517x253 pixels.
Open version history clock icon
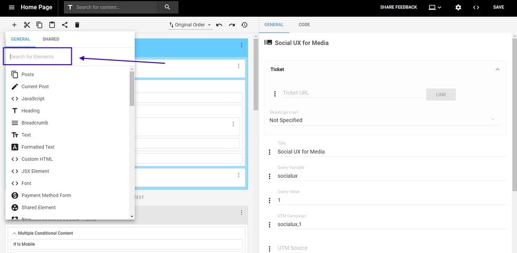[244, 25]
